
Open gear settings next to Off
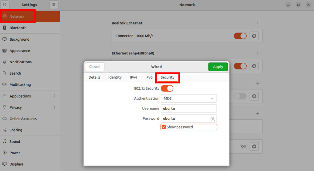[254, 147]
